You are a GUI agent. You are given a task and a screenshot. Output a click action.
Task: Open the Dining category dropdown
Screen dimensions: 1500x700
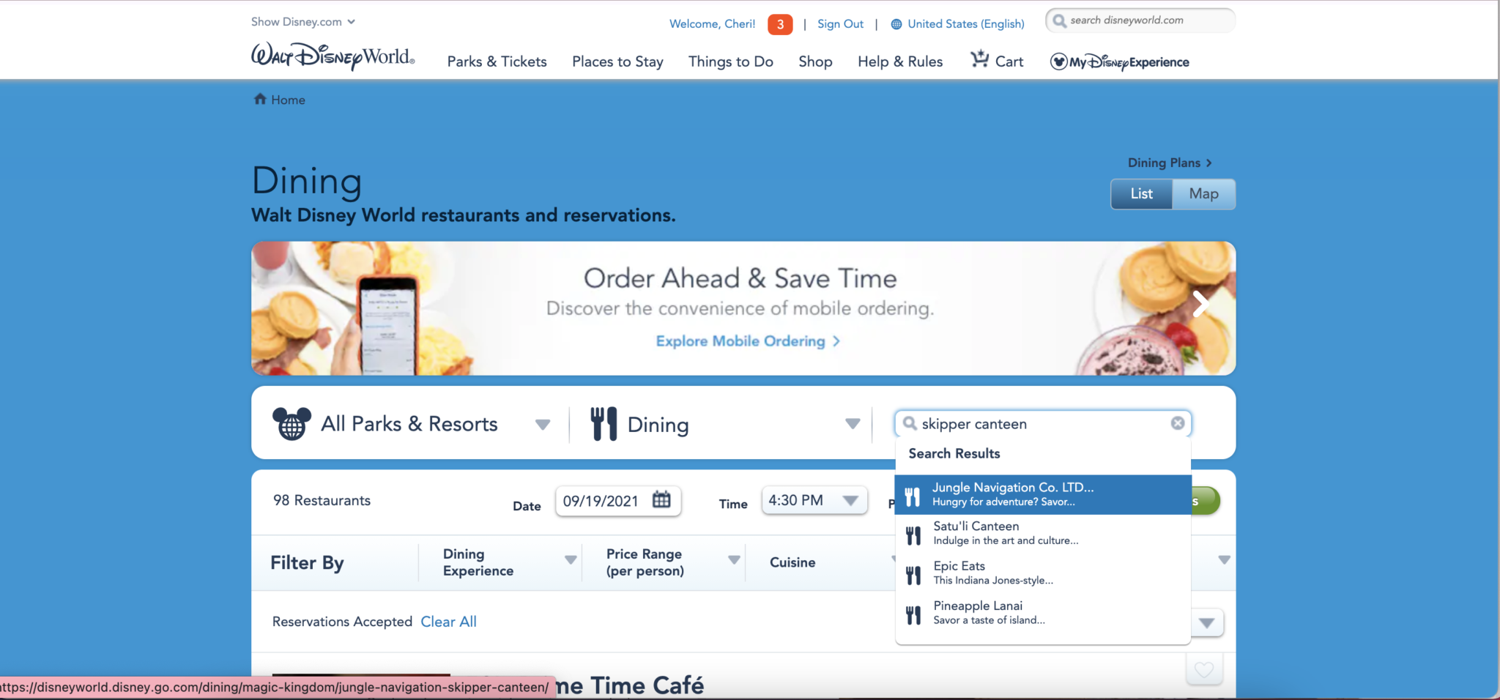click(x=853, y=424)
